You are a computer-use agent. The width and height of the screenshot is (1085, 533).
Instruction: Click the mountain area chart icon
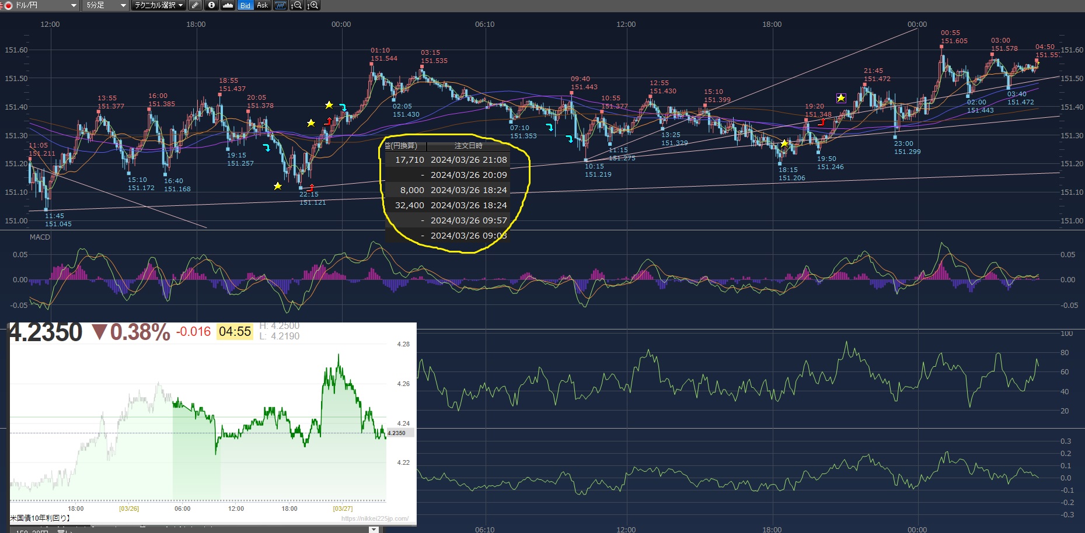pos(228,5)
